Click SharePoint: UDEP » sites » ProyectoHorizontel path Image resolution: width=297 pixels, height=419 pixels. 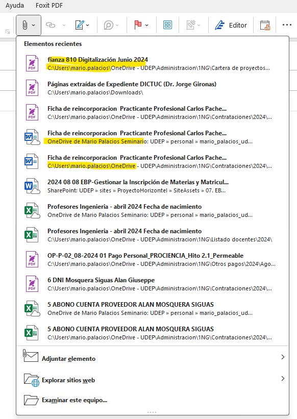tap(136, 190)
